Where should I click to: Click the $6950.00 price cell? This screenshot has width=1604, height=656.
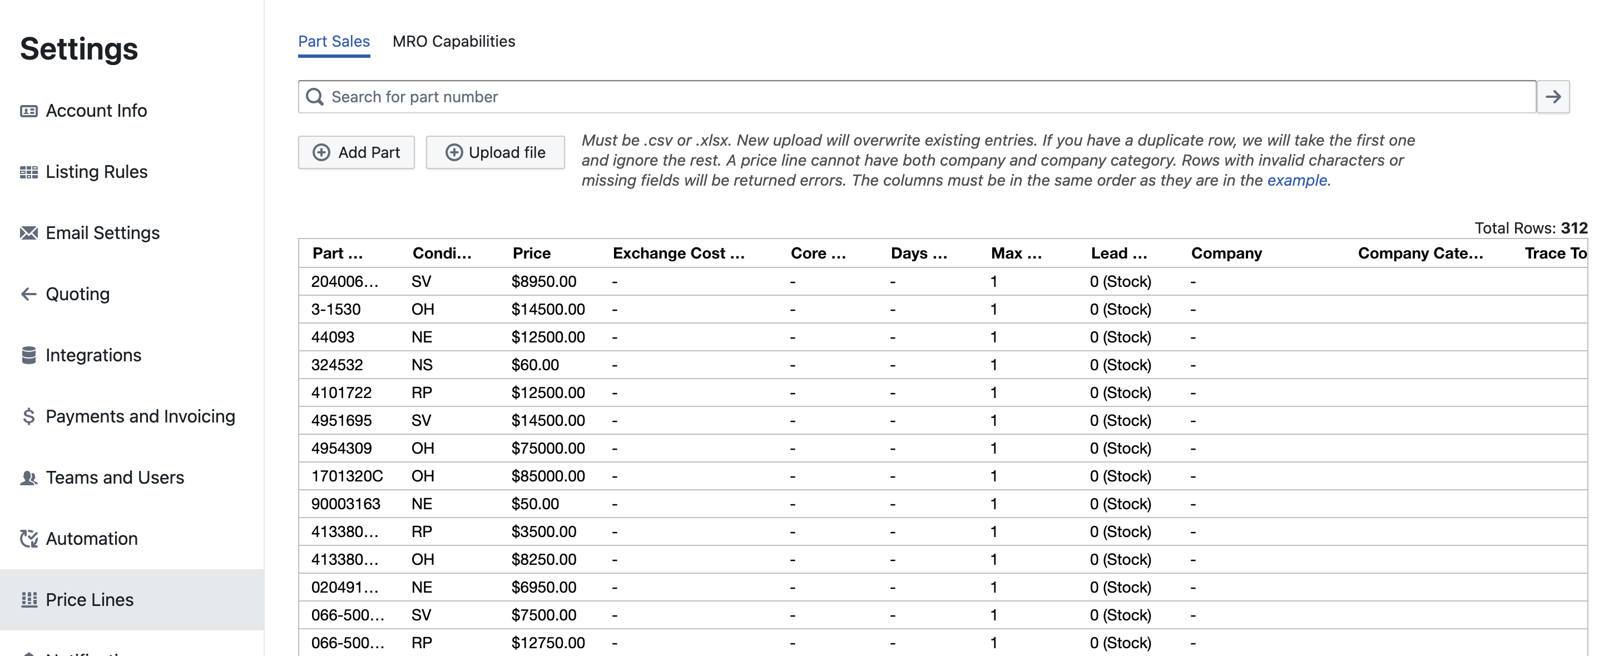543,587
